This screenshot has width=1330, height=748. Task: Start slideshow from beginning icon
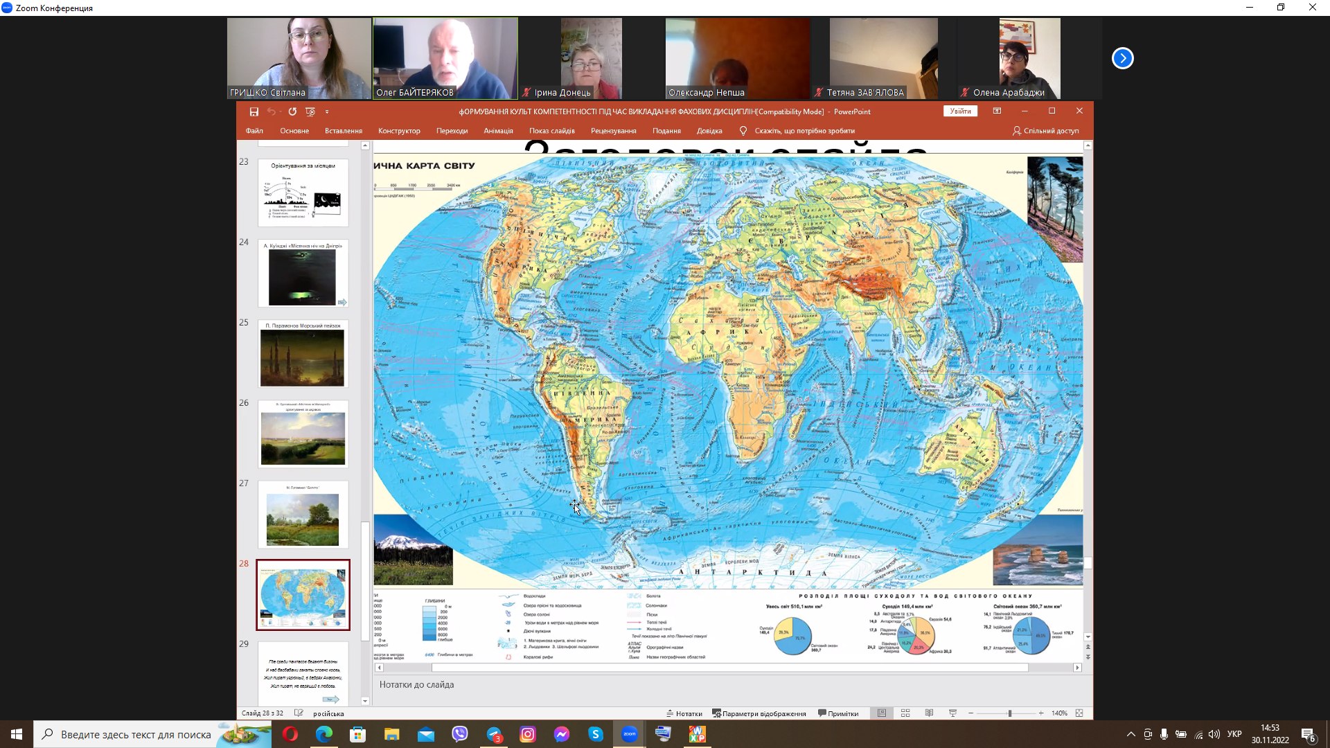click(310, 112)
